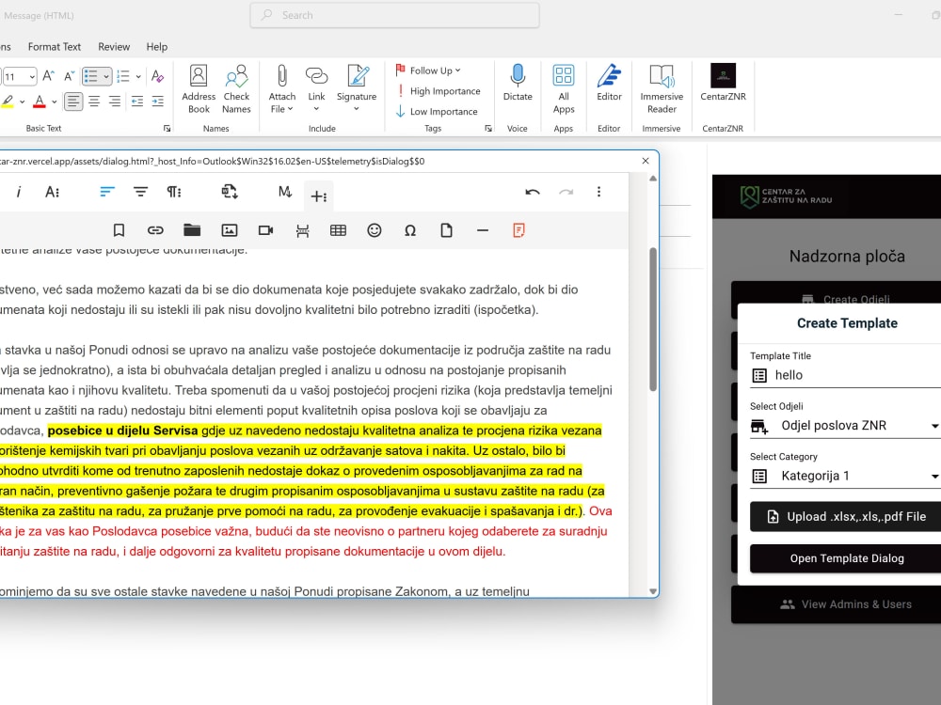Click Open Template Dialog button
The height and width of the screenshot is (705, 941).
[x=846, y=558]
